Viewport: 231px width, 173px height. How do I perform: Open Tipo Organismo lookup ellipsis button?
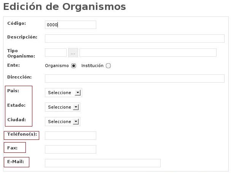pos(73,53)
